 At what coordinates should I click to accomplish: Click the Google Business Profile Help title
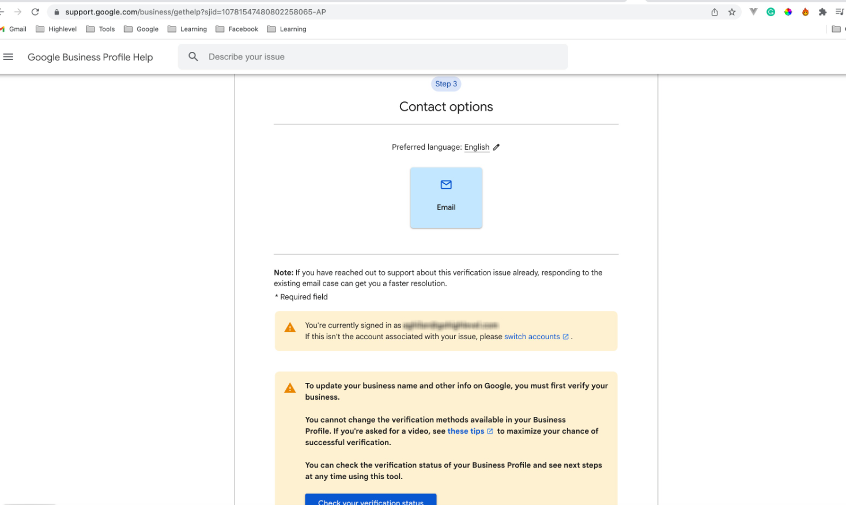tap(90, 57)
